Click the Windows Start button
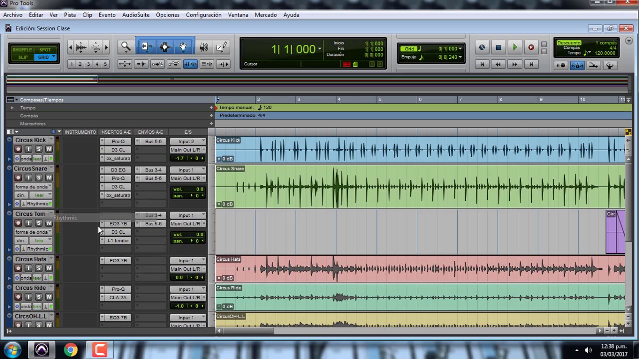The height and width of the screenshot is (359, 639). [x=12, y=350]
